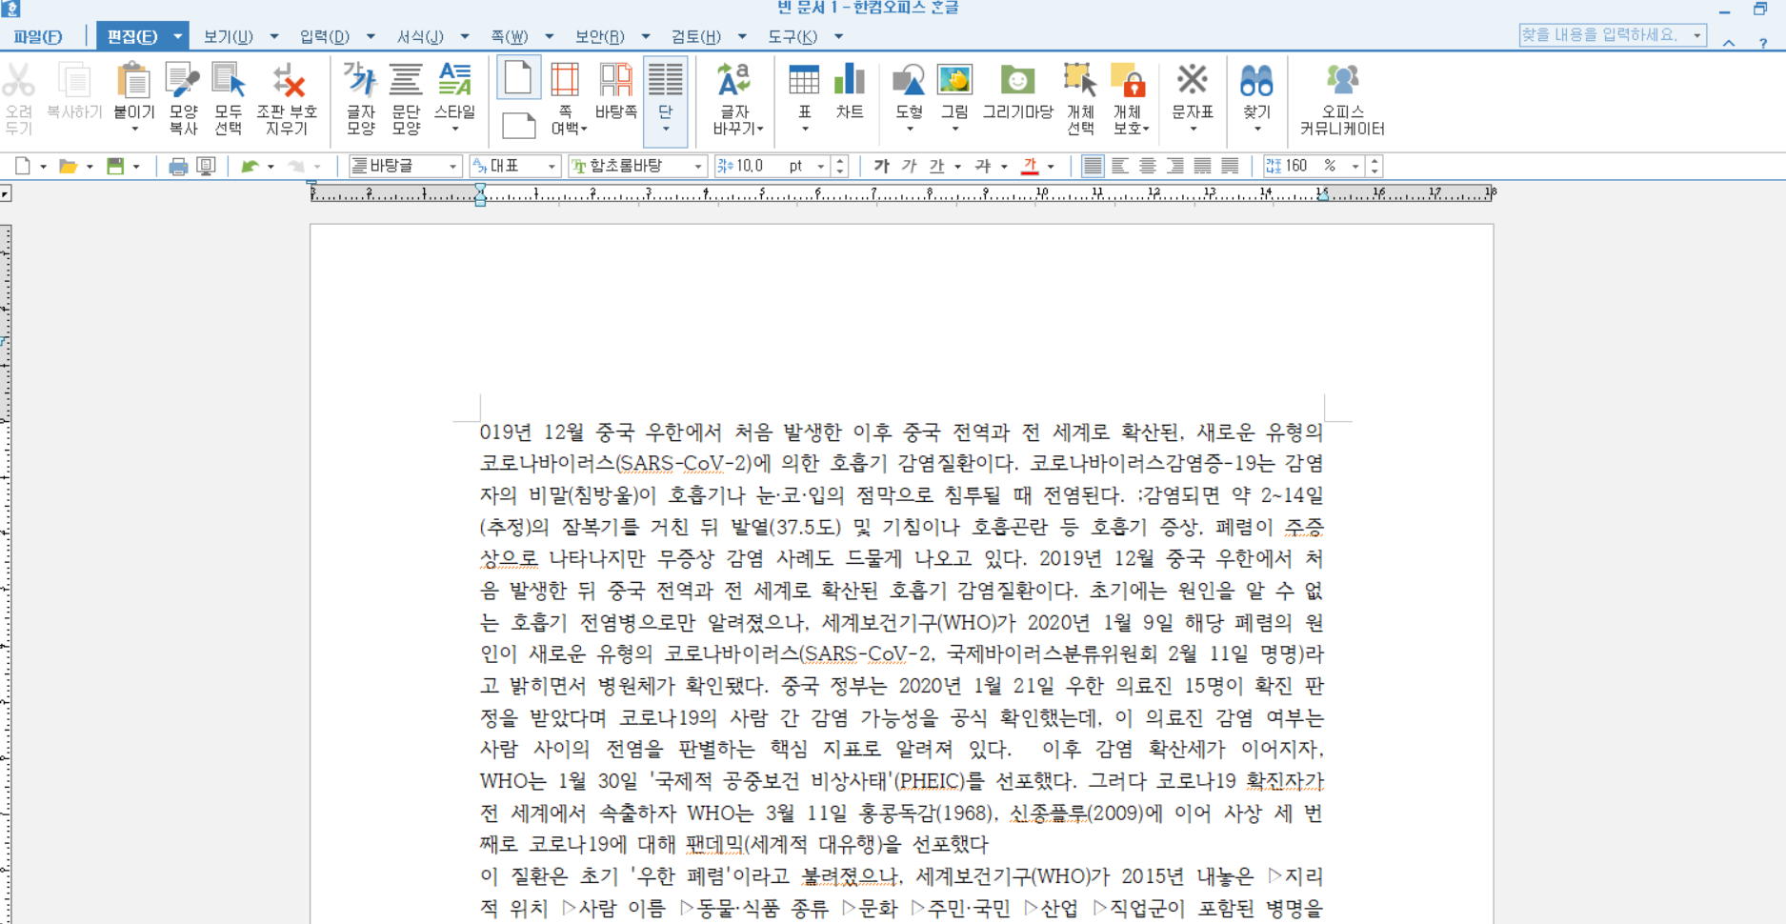Click the Picture (그림) icon
Viewport: 1786px width, 924px height.
tap(954, 81)
